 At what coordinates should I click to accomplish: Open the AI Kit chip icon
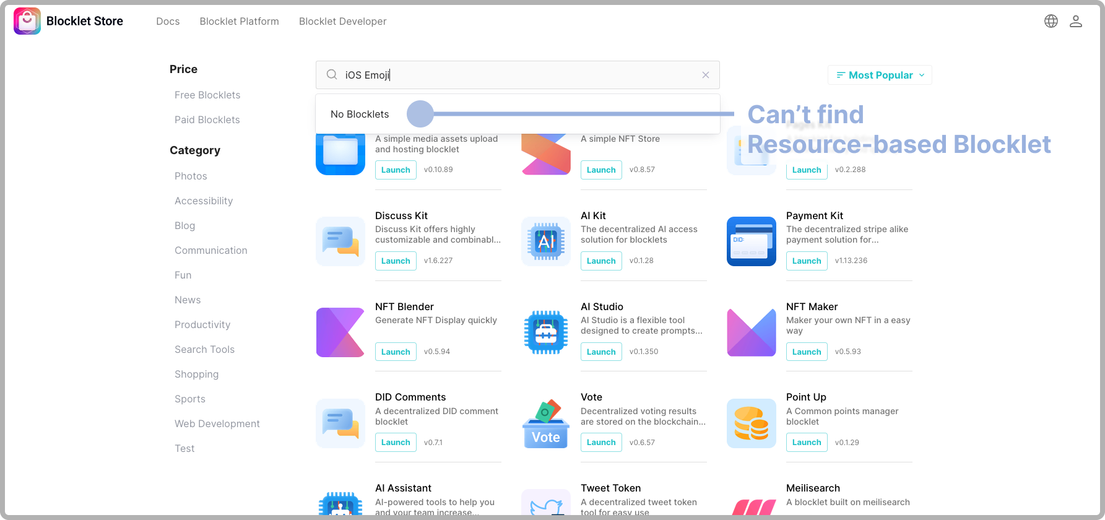tap(545, 241)
